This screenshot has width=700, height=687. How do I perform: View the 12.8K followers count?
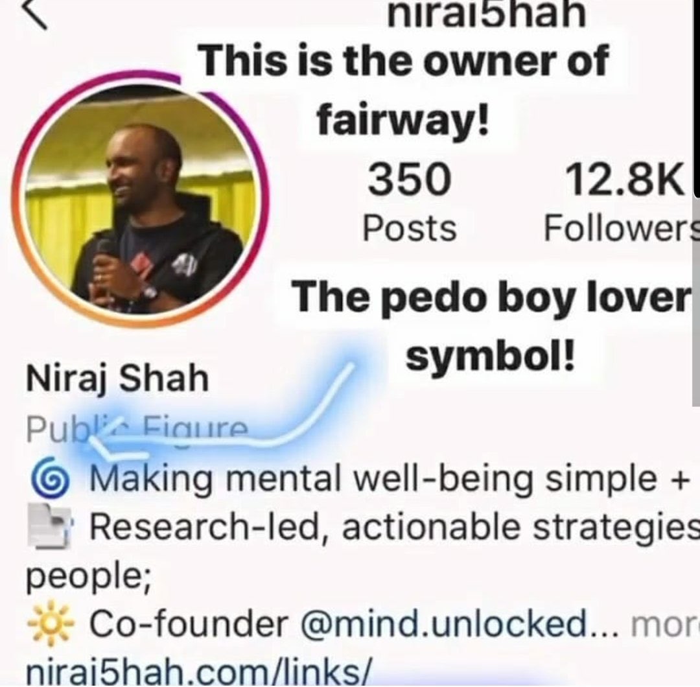[624, 180]
